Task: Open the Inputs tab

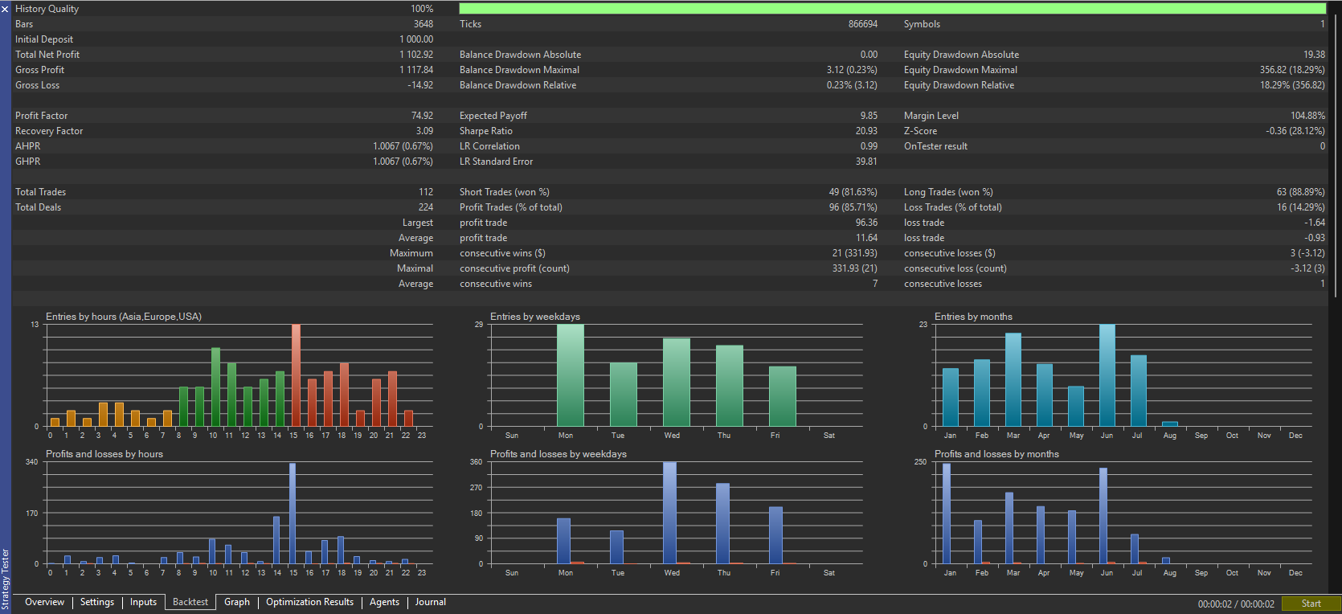Action: pyautogui.click(x=143, y=602)
